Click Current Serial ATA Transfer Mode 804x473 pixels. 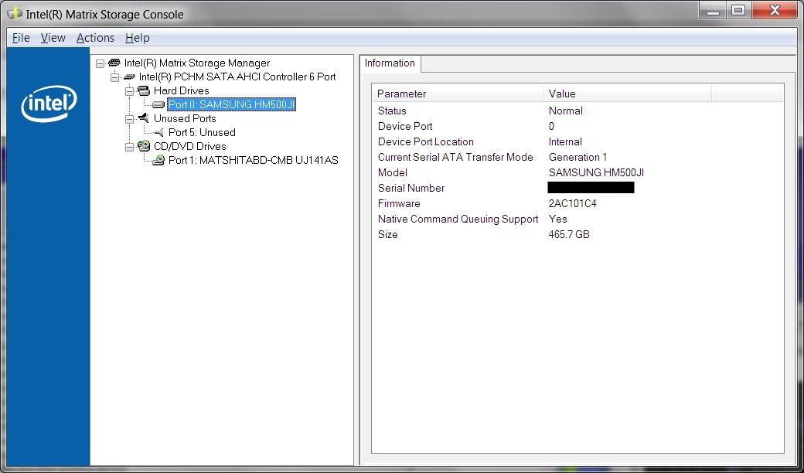click(x=455, y=157)
